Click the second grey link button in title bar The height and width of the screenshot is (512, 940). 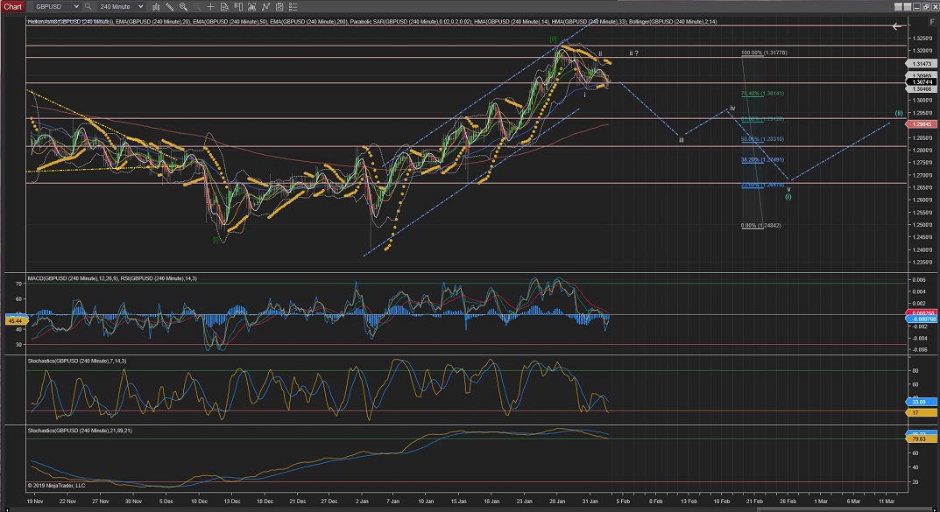tap(907, 7)
